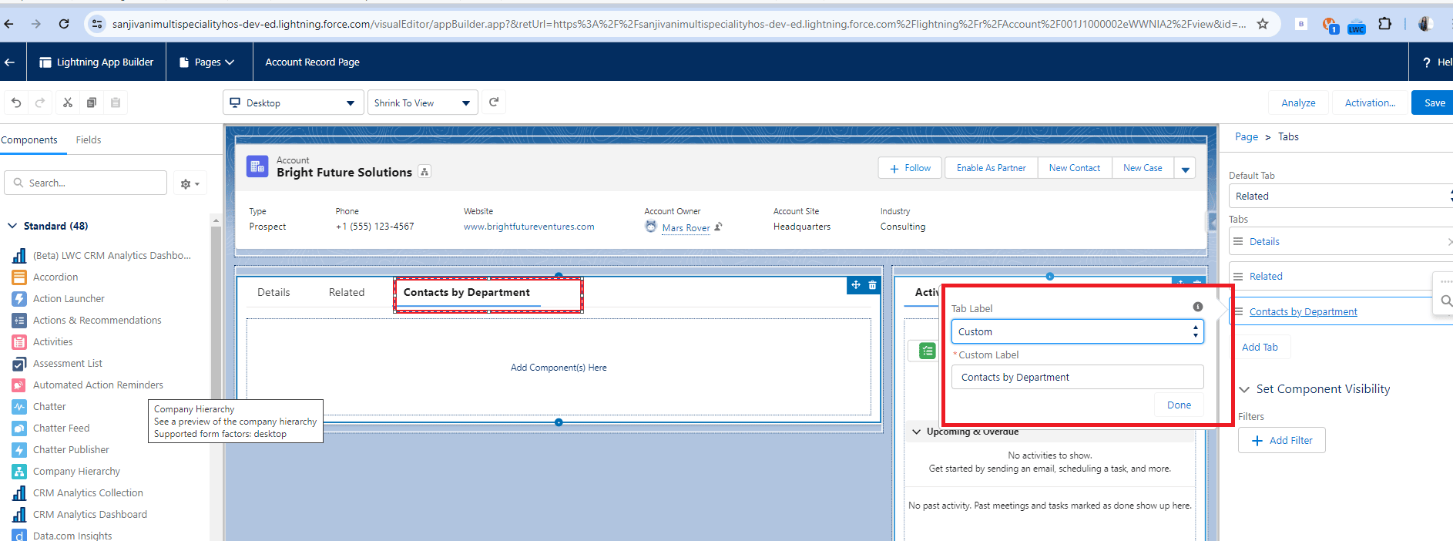This screenshot has height=541, width=1453.
Task: Open the Default Tab dropdown showing Related
Action: (x=1341, y=197)
